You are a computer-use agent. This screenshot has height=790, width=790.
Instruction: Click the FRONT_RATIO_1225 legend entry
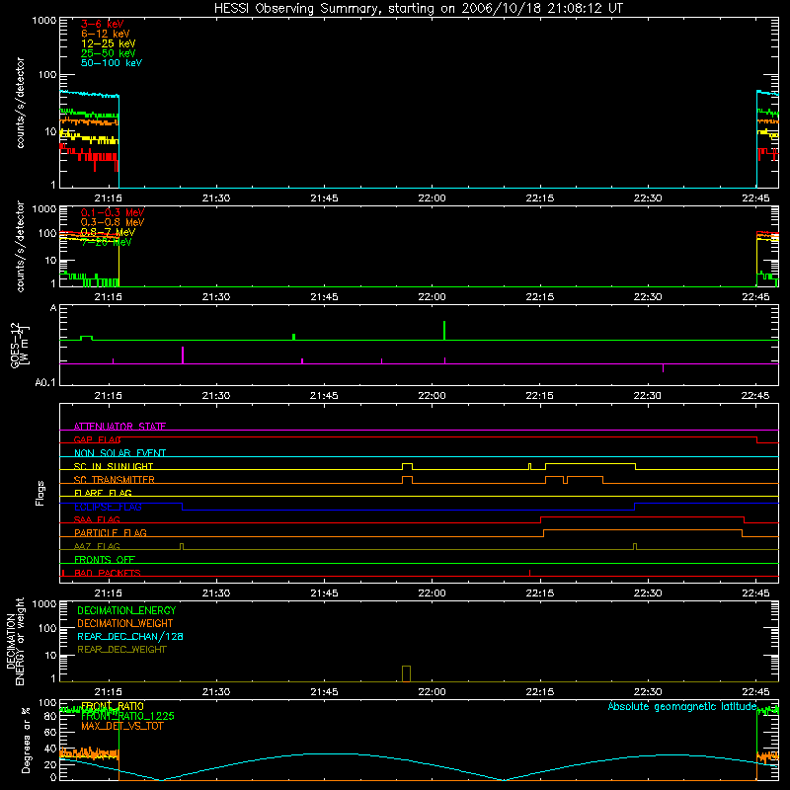click(x=127, y=716)
